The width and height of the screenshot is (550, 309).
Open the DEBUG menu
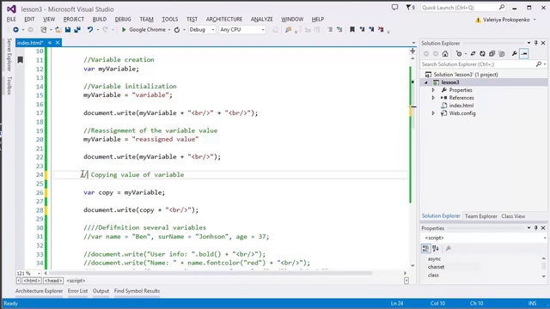tap(123, 19)
